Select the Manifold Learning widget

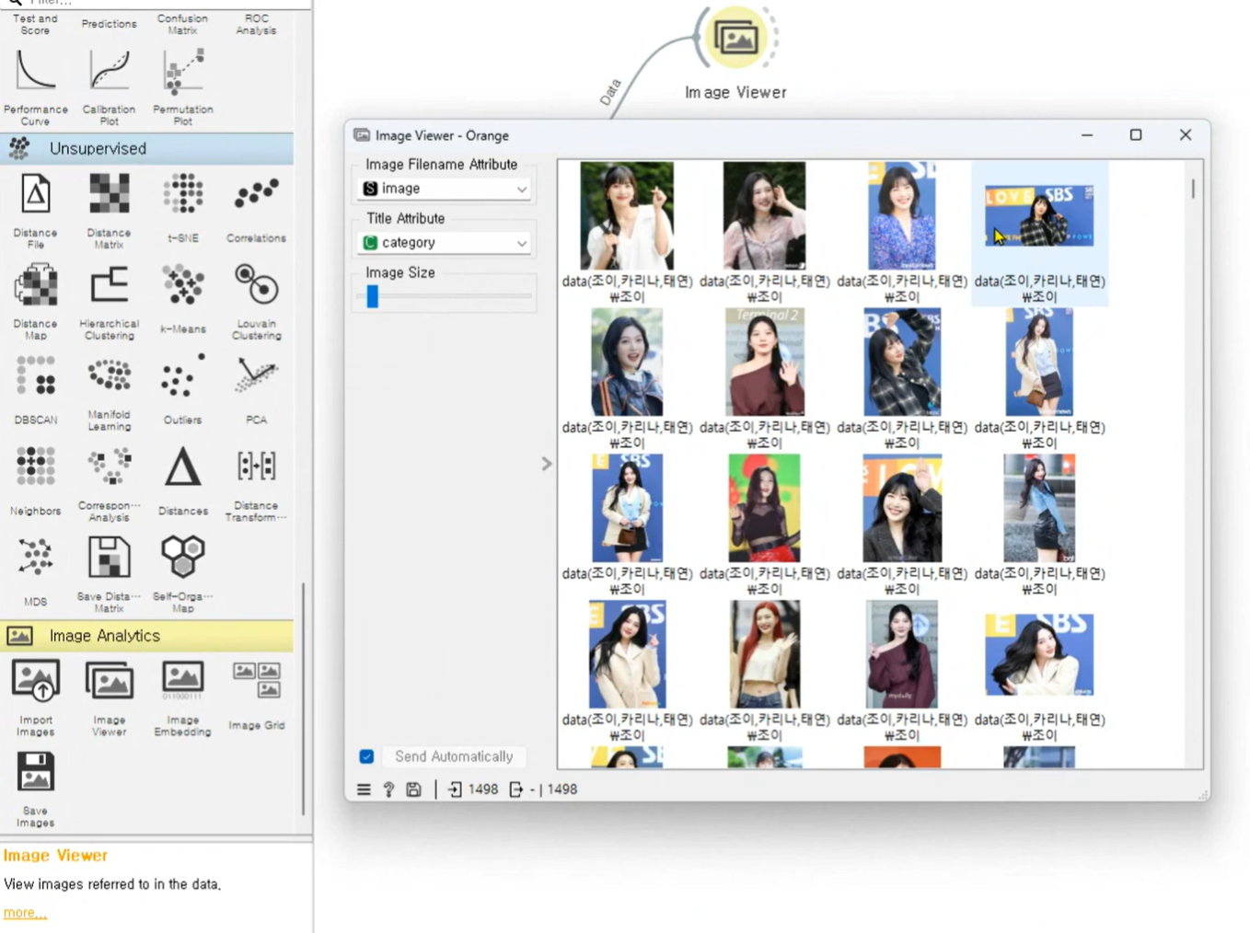[110, 393]
